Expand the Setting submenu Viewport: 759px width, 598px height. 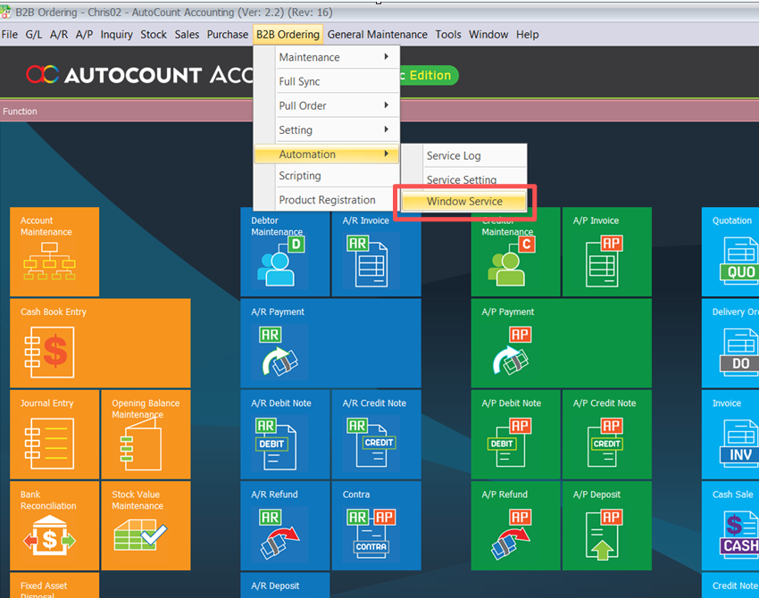pos(327,129)
